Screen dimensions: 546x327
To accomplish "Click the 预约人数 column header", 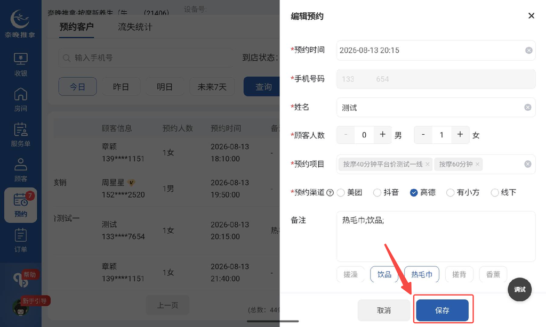I will [178, 128].
